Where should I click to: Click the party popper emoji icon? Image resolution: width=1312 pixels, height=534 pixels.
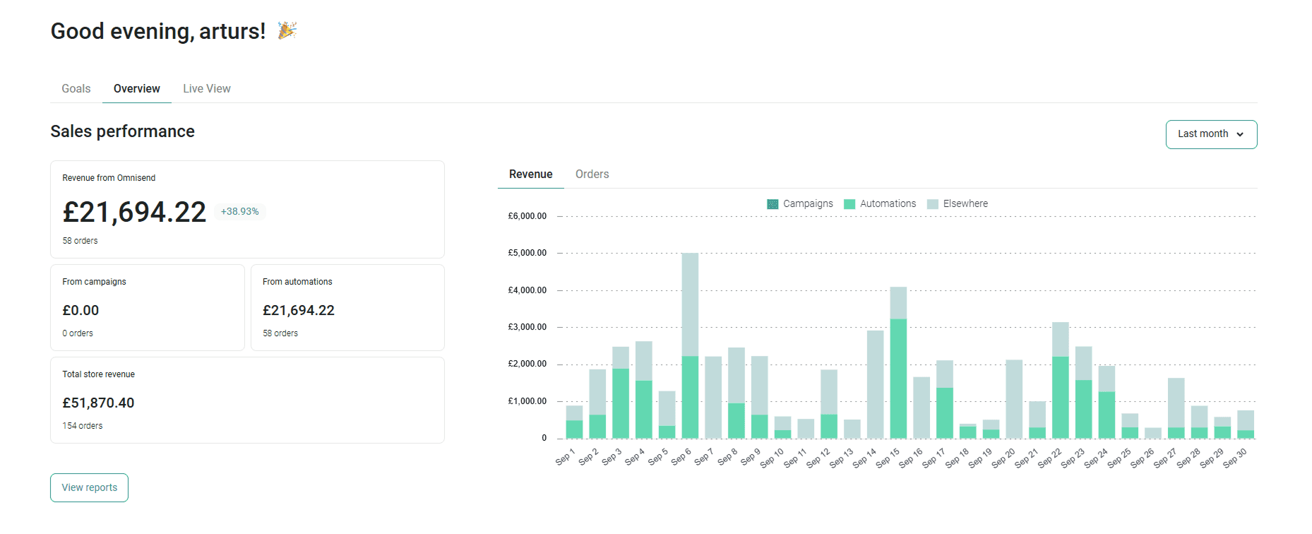[x=287, y=30]
